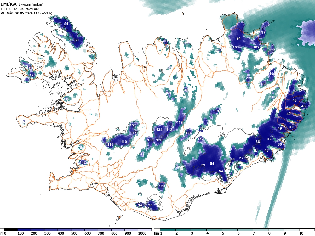Viewport: 315px width, 236px height.
Task: Click the 'VT: Mán. 20.05.2024 11Z (+53 h)' line
Action: (26, 13)
